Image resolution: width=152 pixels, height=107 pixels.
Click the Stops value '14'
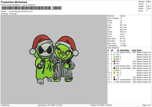pyautogui.click(x=121, y=20)
